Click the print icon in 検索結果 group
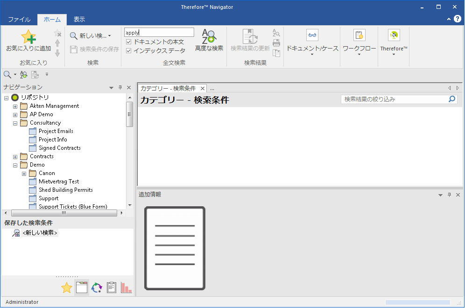Image resolution: width=465 pixels, height=308 pixels. [x=276, y=43]
